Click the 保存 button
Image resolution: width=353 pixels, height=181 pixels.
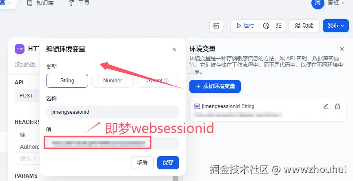168,162
